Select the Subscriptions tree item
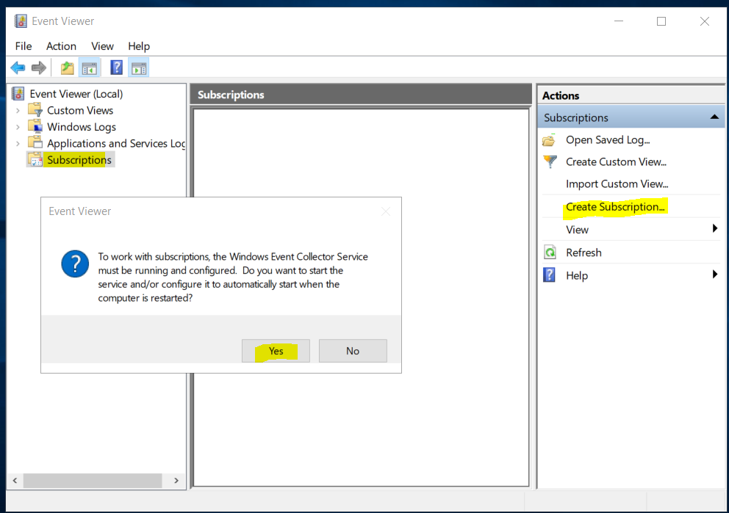The height and width of the screenshot is (513, 729). pyautogui.click(x=79, y=160)
